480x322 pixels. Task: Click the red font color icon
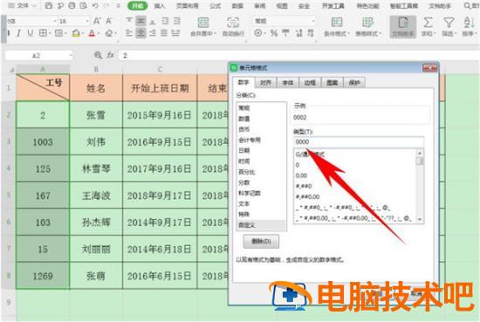pyautogui.click(x=92, y=33)
